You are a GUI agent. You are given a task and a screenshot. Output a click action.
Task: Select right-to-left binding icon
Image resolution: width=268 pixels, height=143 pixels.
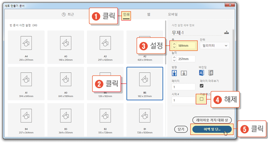pyautogui.click(x=211, y=73)
